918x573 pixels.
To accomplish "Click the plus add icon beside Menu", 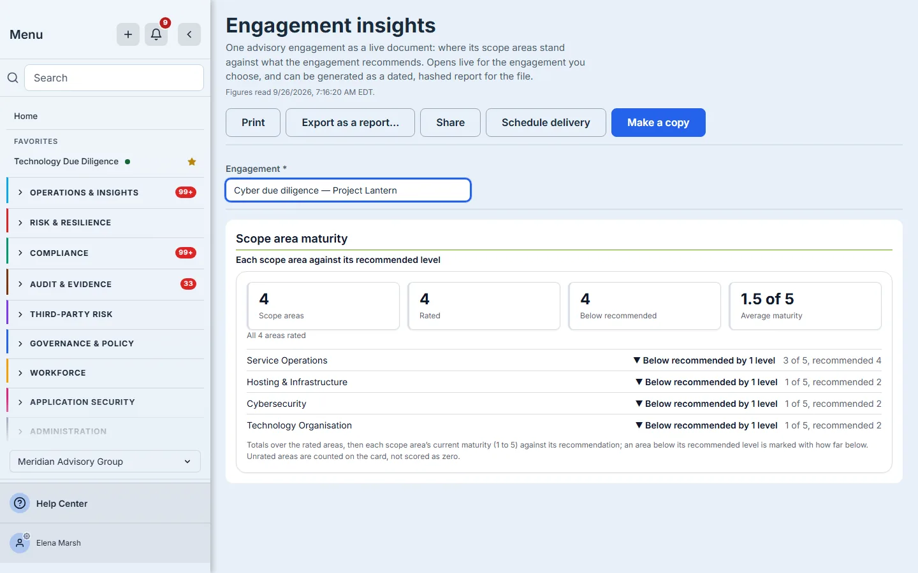I will click(x=128, y=34).
